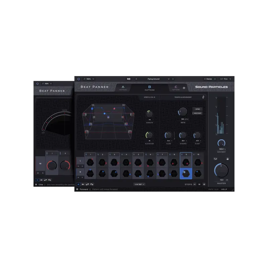Screen dimensions: 268x268
Task: Click the lock icon above Master knob
Action: click(x=227, y=159)
